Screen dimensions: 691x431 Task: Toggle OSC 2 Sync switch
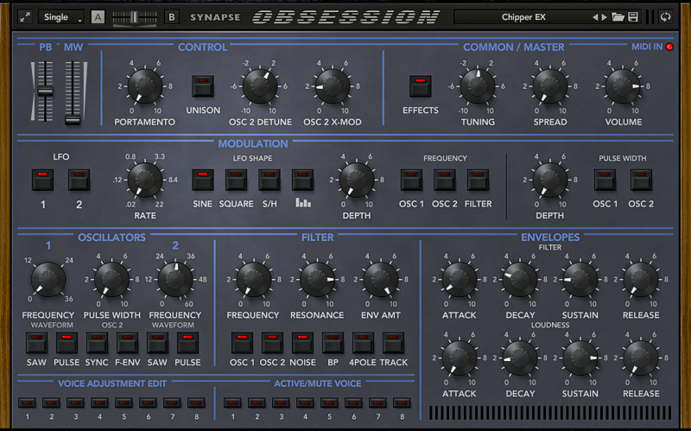tap(97, 343)
